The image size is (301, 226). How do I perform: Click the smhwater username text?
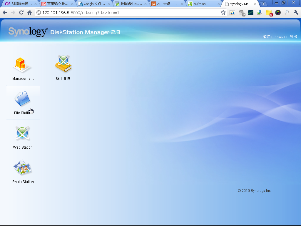point(279,37)
